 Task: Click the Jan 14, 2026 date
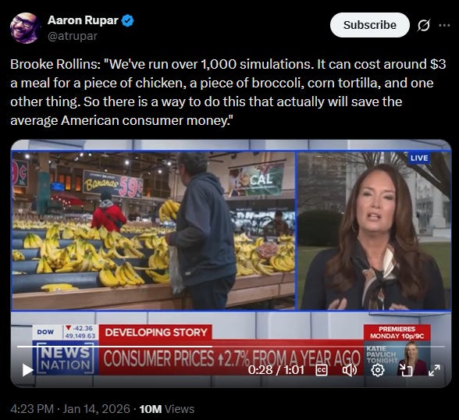point(96,409)
